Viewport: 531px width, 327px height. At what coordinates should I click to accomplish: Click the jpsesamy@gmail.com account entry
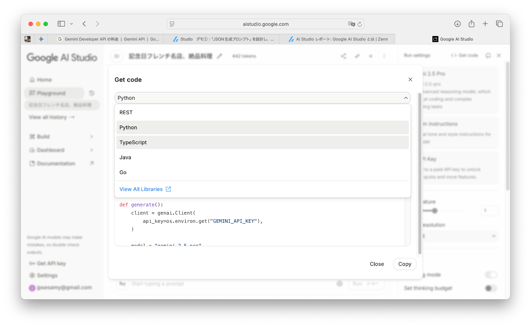coord(61,288)
